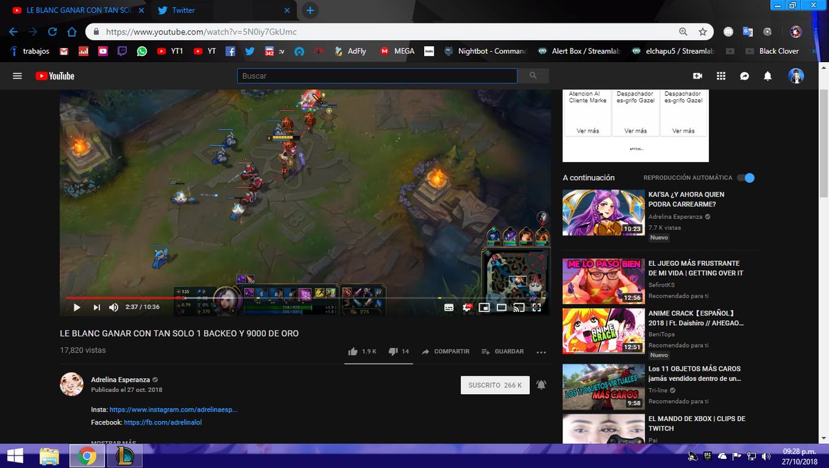The image size is (829, 468).
Task: Open YouTube messages share icon
Action: [744, 76]
